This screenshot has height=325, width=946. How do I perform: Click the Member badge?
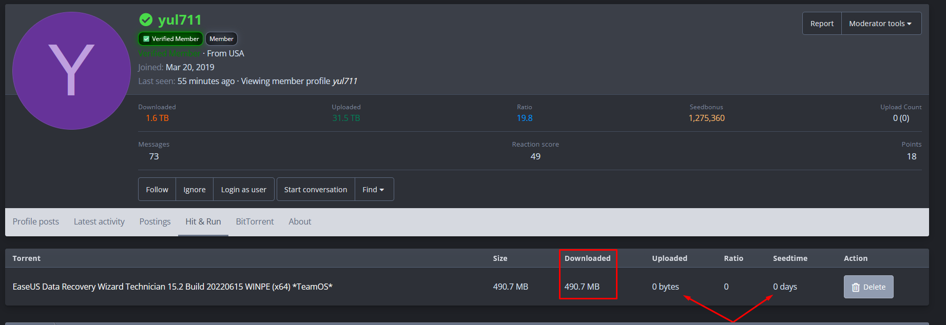(x=221, y=39)
